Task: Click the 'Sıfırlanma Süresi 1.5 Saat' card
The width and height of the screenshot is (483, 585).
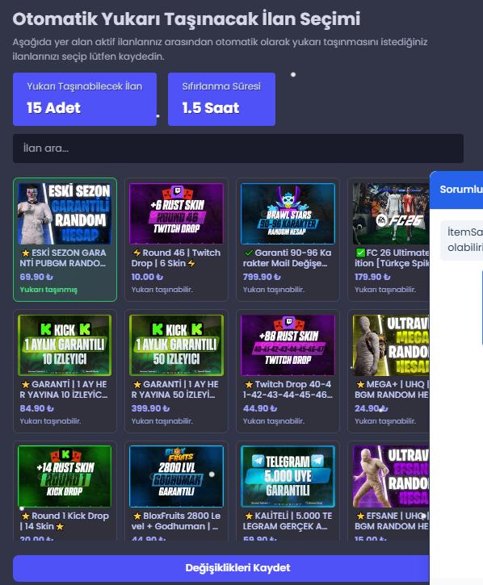Action: coord(221,99)
